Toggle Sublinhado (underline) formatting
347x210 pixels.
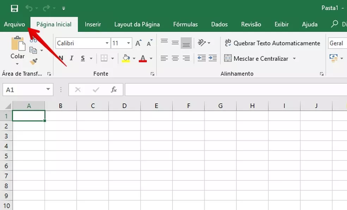[82, 58]
